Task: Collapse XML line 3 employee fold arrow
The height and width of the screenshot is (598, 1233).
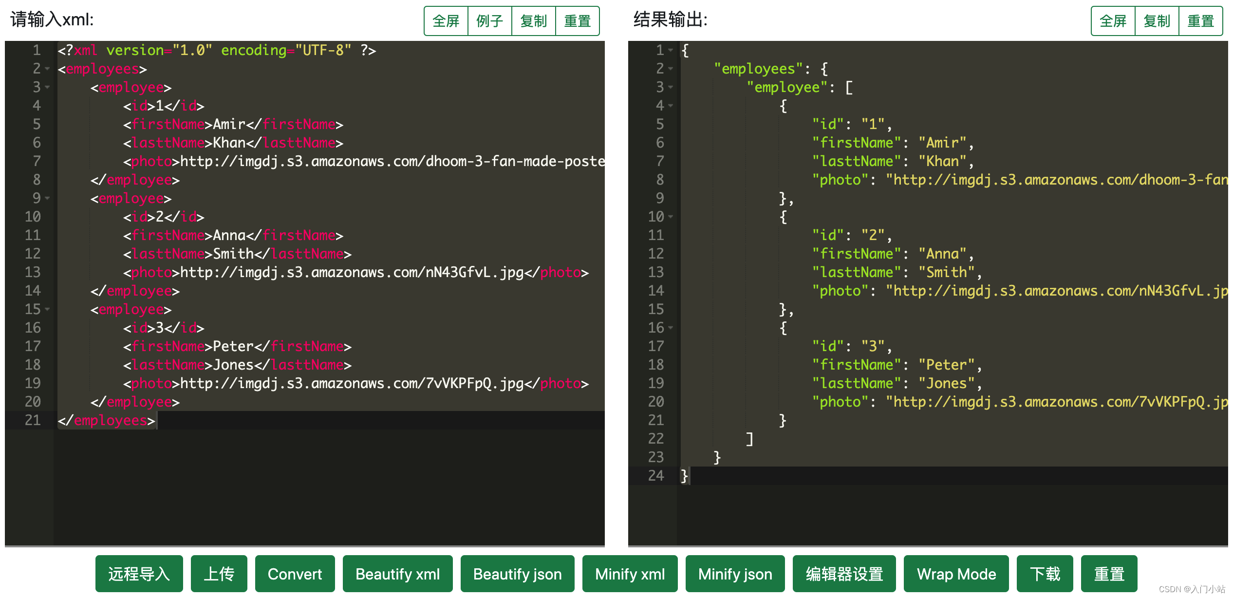Action: click(x=48, y=87)
